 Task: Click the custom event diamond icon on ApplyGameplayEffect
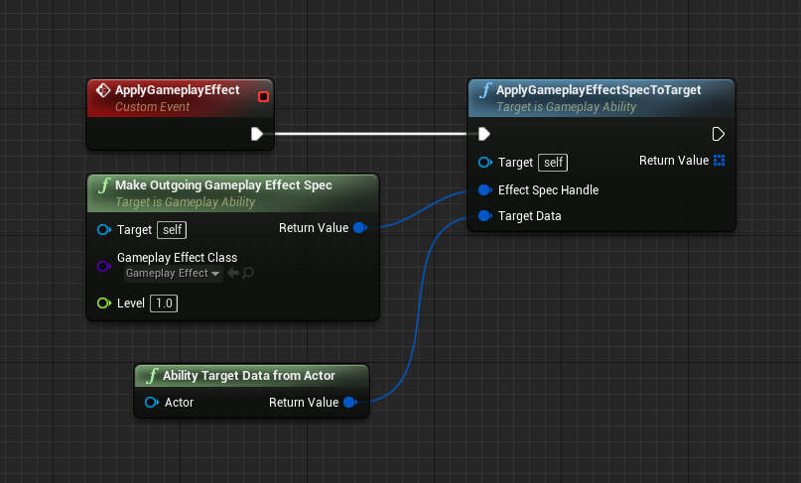point(103,90)
